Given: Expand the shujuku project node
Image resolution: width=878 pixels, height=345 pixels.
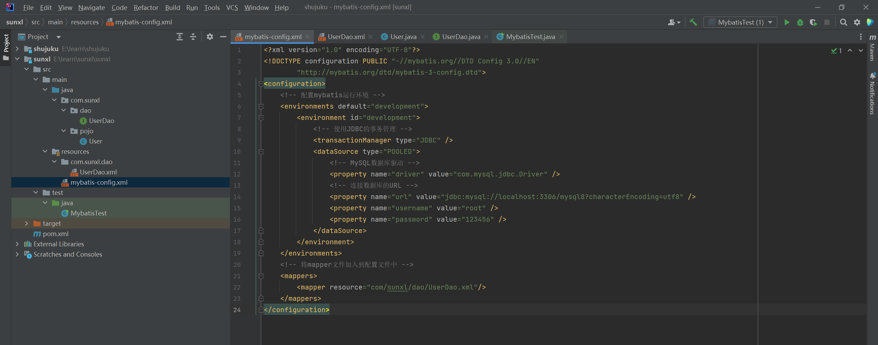Looking at the screenshot, I should [17, 49].
